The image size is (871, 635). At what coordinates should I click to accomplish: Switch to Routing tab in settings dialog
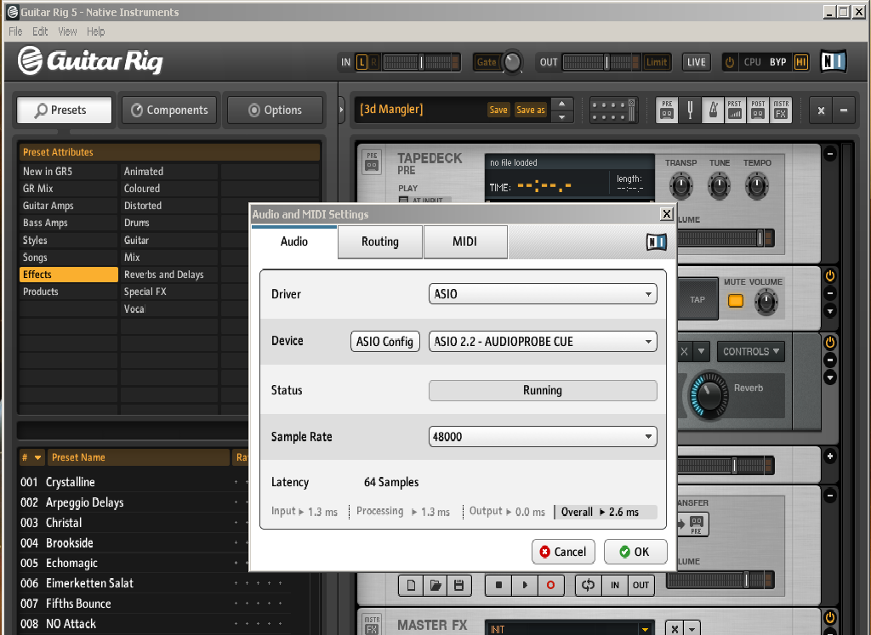pyautogui.click(x=380, y=241)
